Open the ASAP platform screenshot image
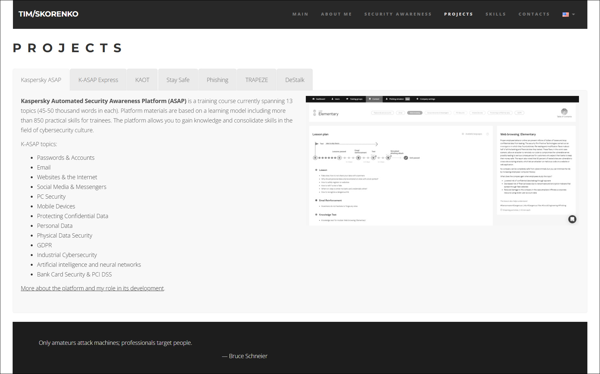Screen dimensions: 600x374 [442, 161]
